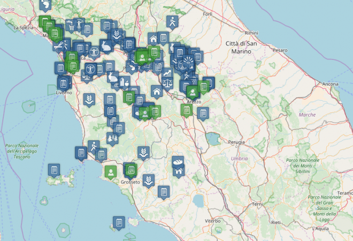Select the Pesaro city label
Image resolution: width=353 pixels, height=241 pixels.
click(280, 50)
